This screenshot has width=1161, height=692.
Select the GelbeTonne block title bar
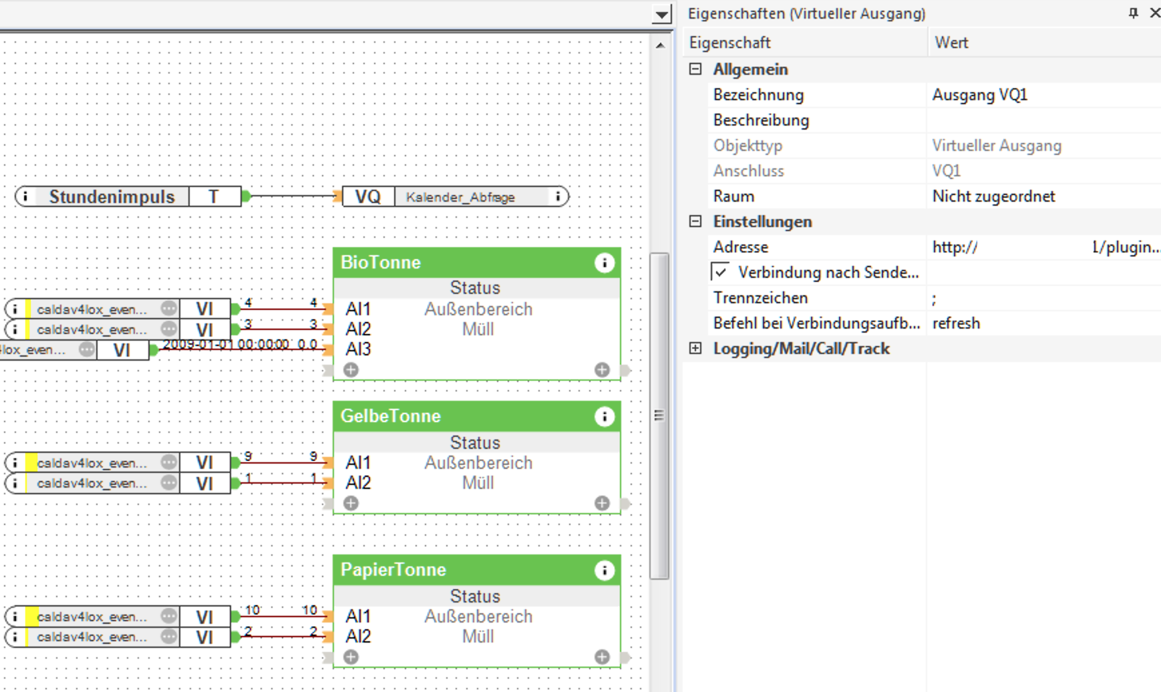477,416
